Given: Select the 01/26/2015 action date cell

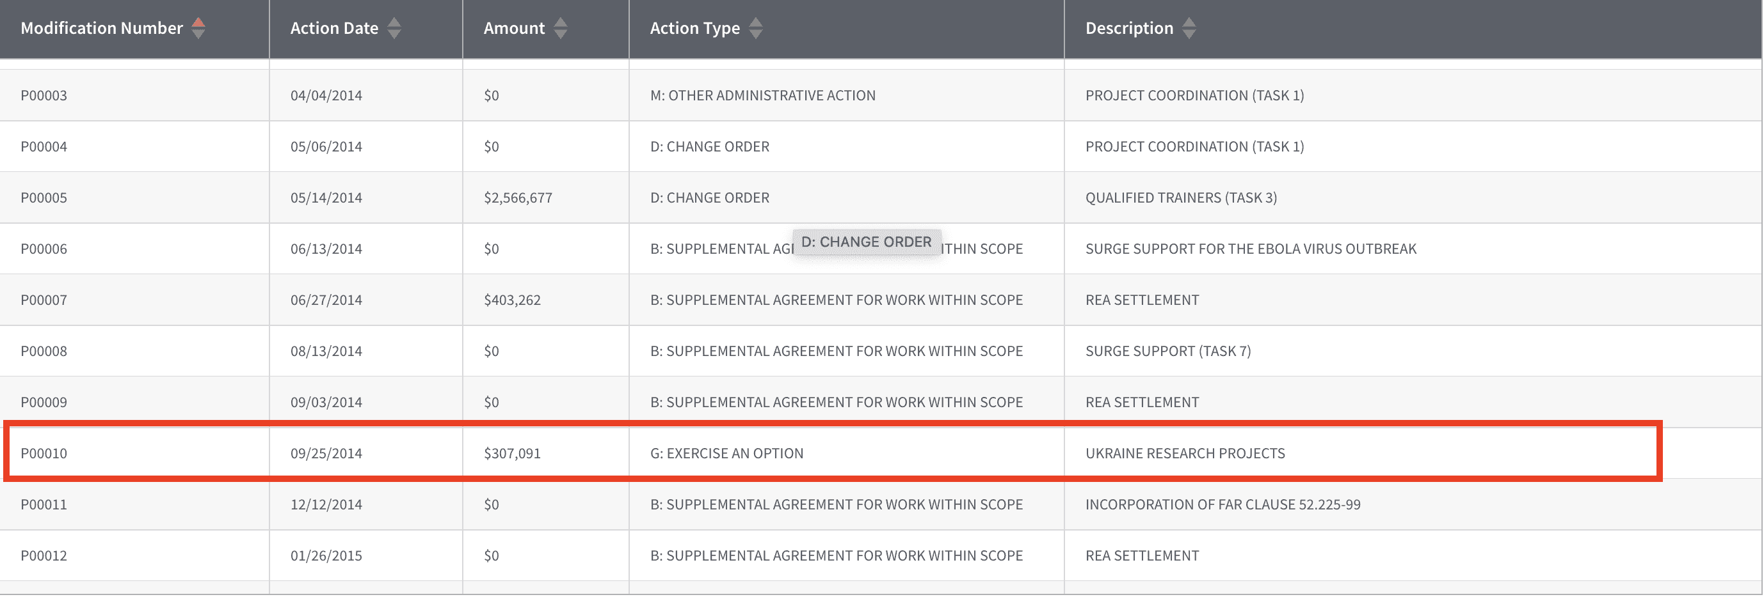Looking at the screenshot, I should click(326, 556).
